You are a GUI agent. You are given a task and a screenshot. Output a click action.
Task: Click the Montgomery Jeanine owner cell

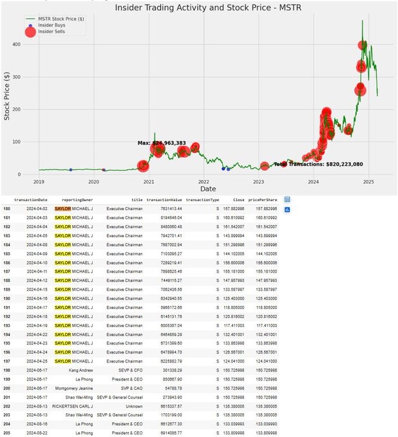click(x=73, y=389)
